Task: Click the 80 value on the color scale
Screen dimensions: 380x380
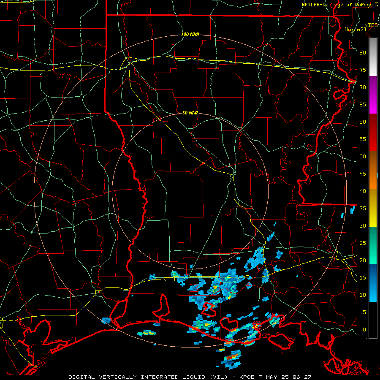Action: (363, 53)
